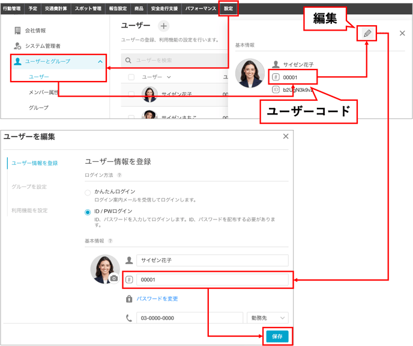This screenshot has width=413, height=346.
Task: Click the ログイン方法 help icon
Action: click(119, 175)
